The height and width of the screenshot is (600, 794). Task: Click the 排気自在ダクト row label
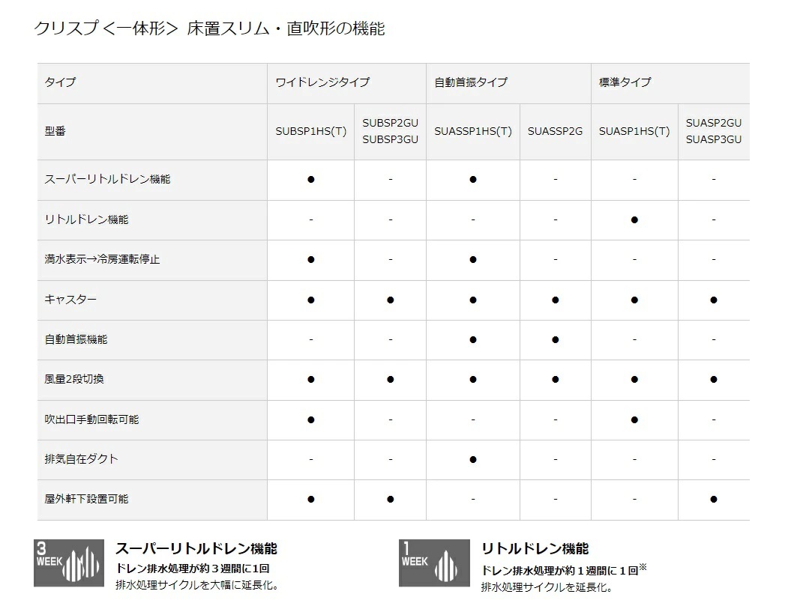pyautogui.click(x=81, y=459)
